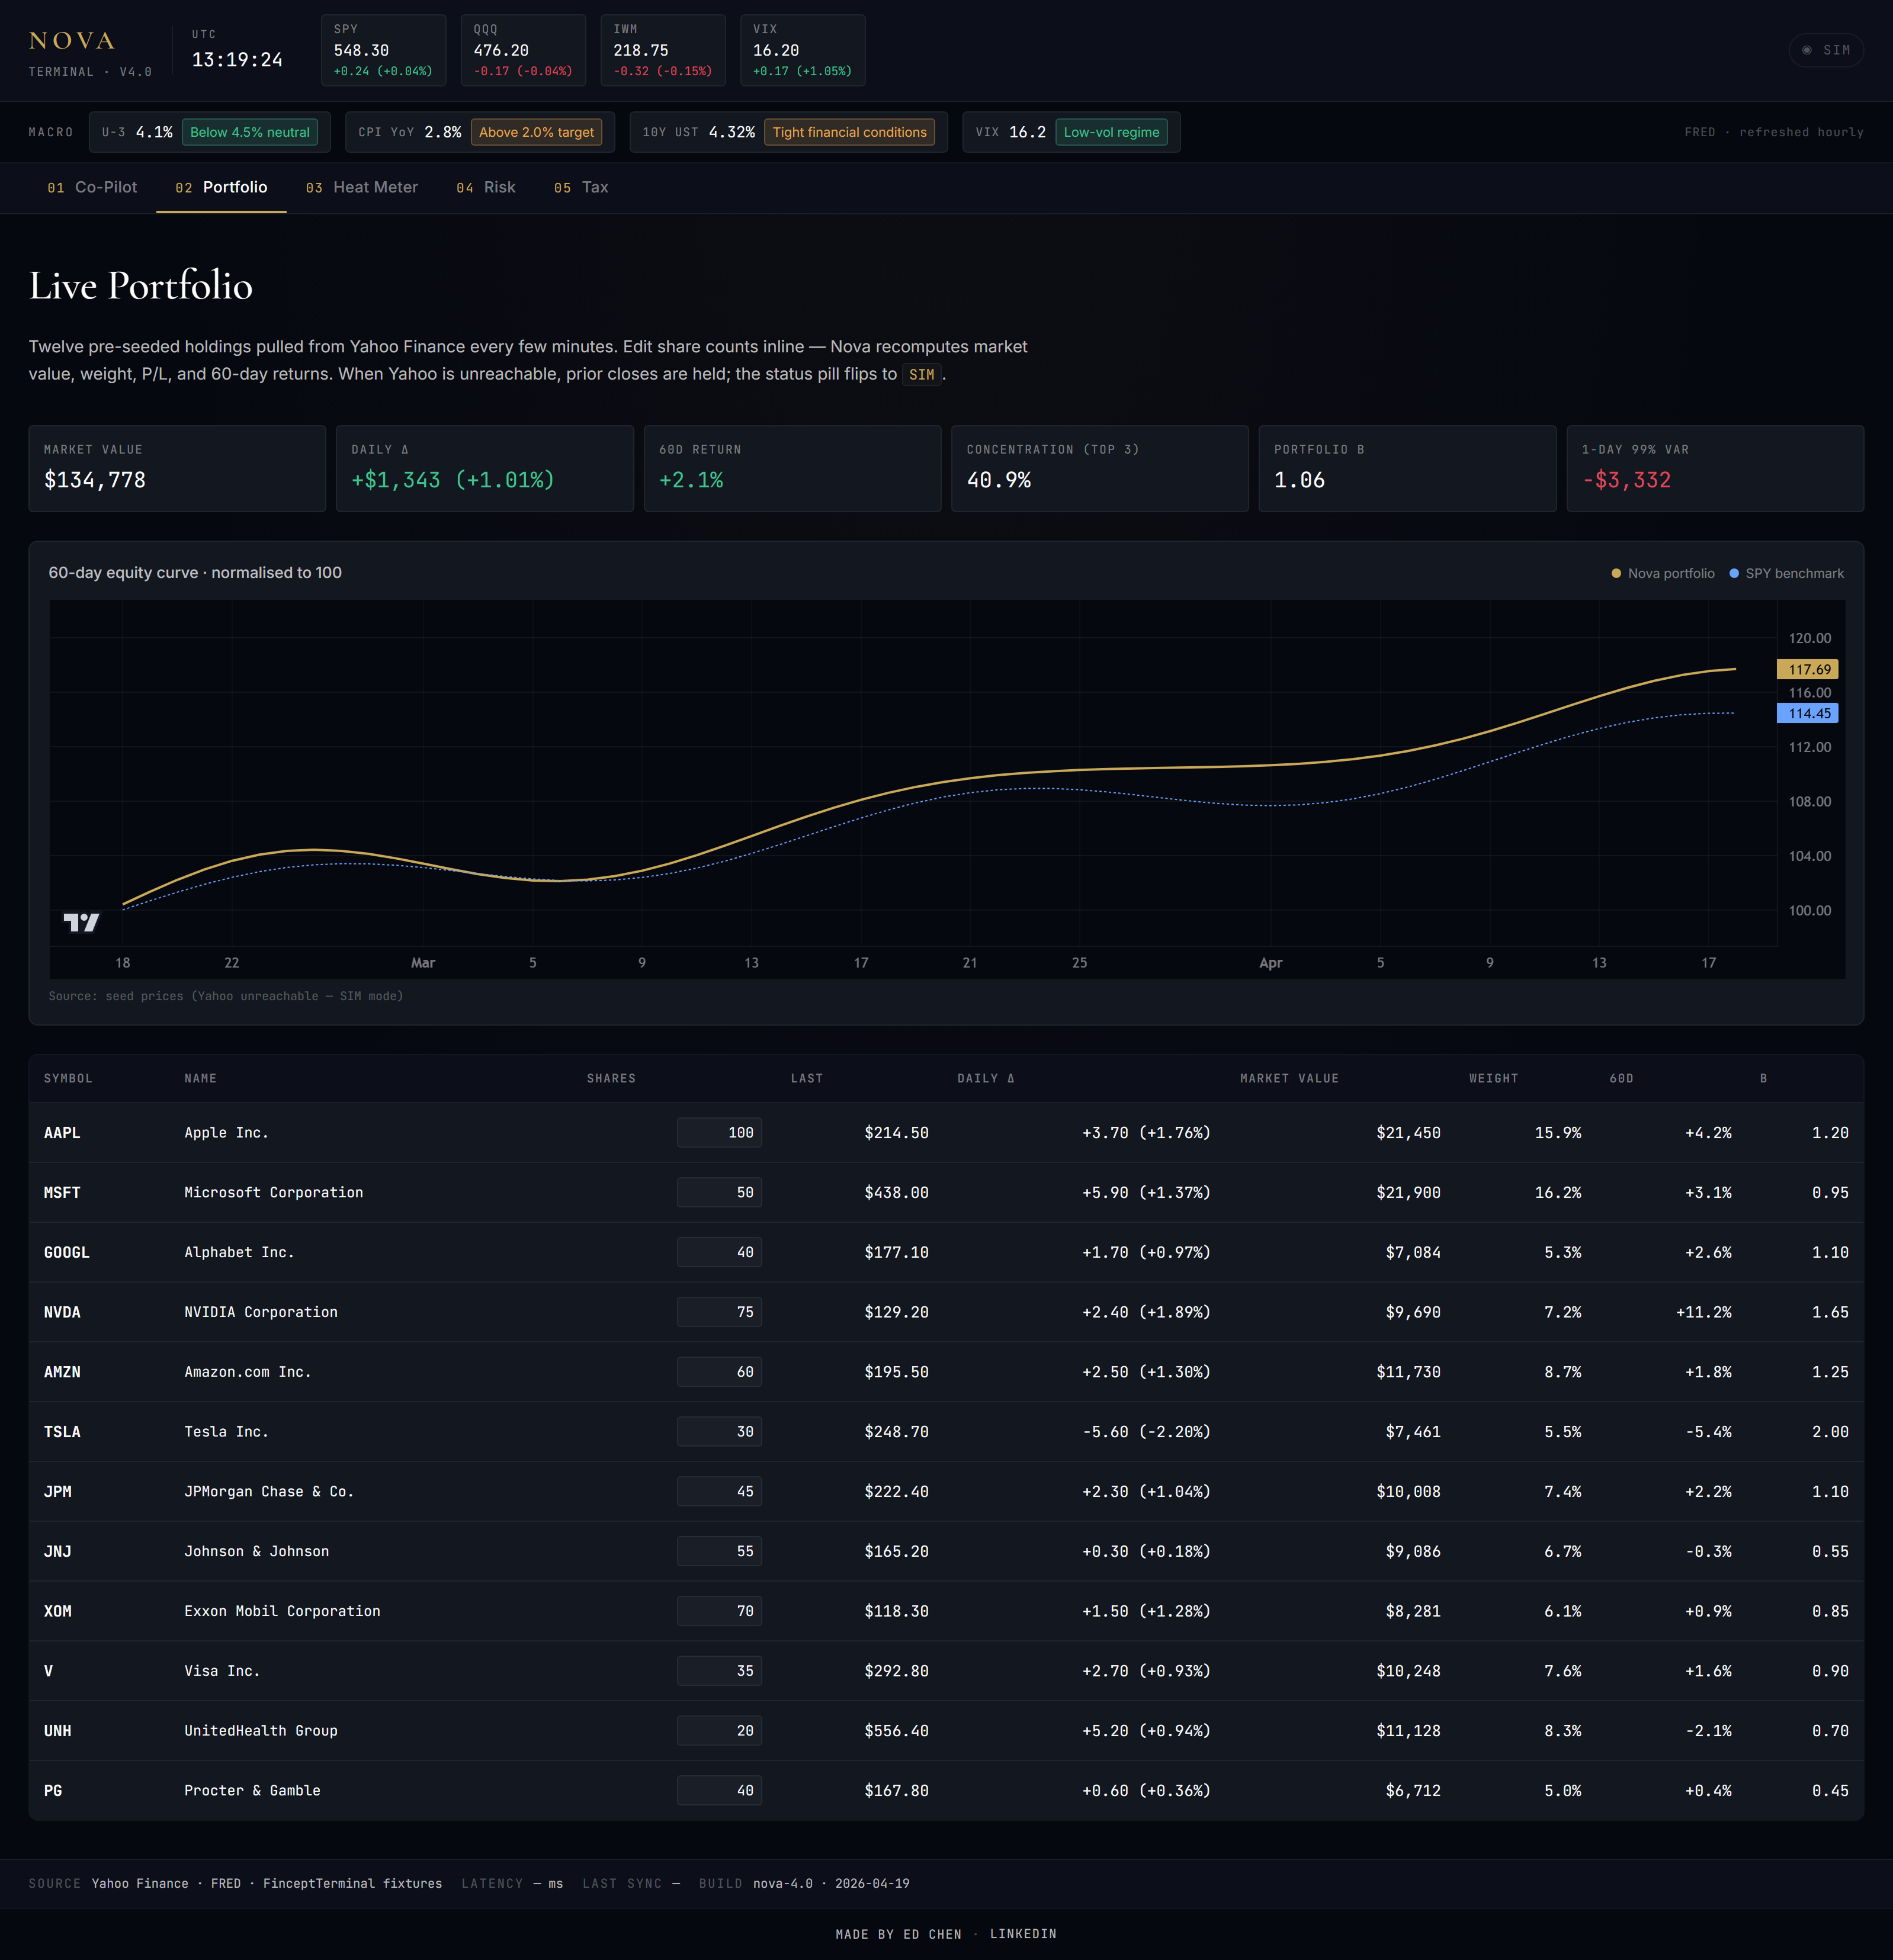Click the IWM ticker card
The image size is (1893, 1960).
coord(662,50)
